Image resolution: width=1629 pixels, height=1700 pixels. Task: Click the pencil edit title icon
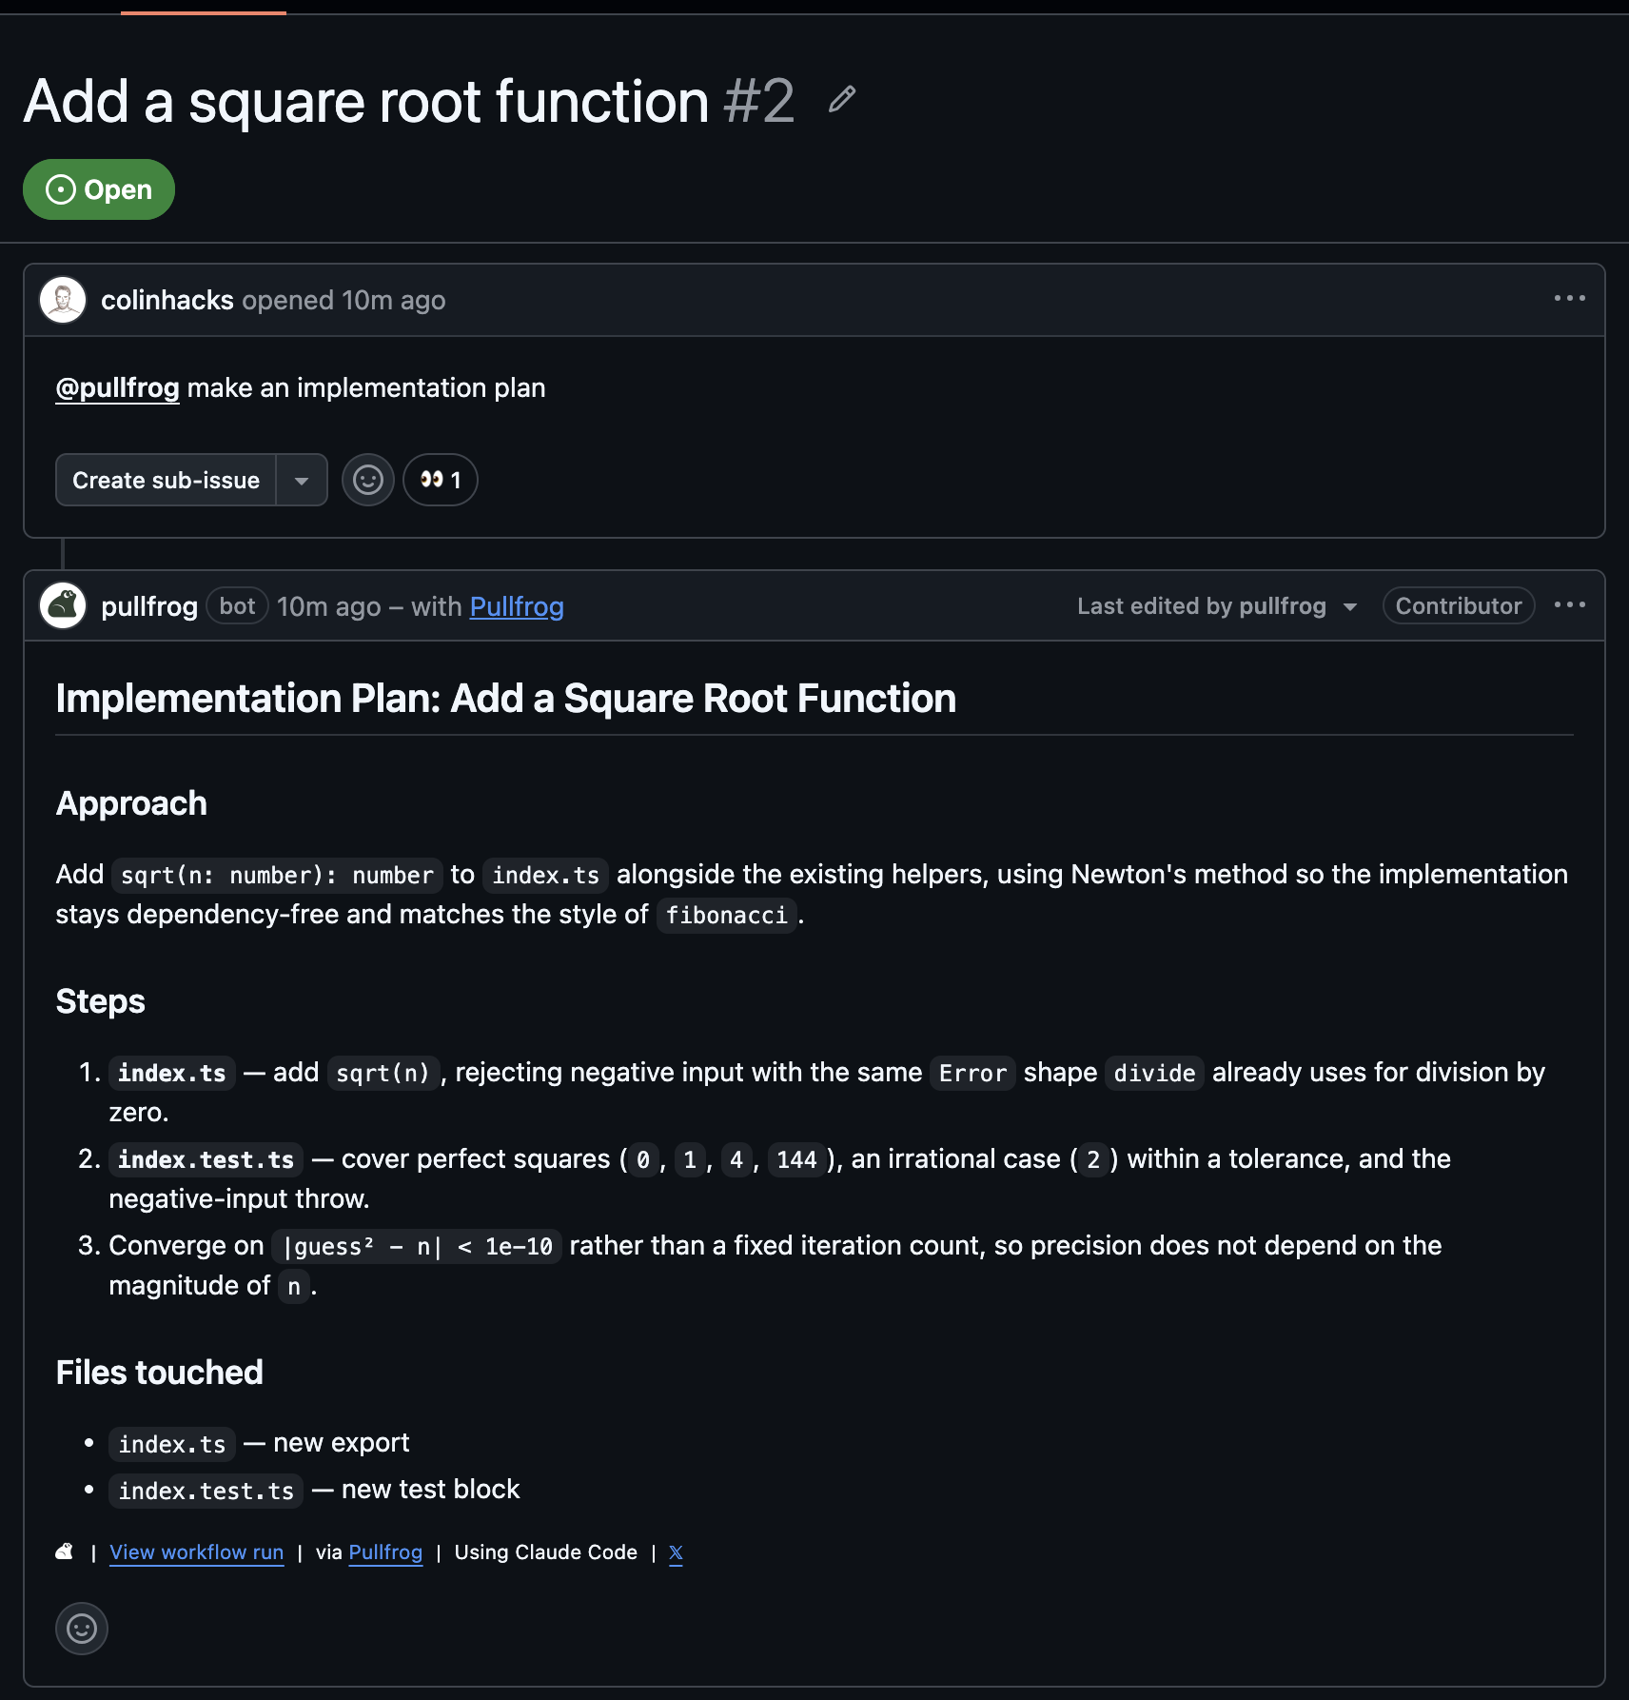click(x=842, y=99)
